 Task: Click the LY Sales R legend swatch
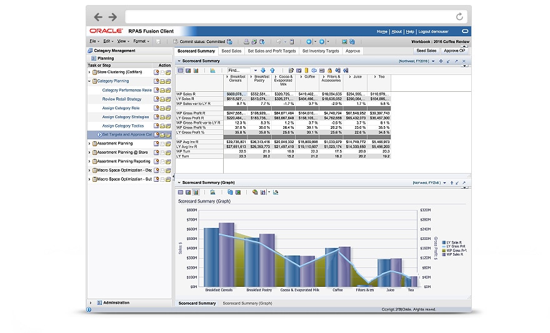[x=444, y=242]
